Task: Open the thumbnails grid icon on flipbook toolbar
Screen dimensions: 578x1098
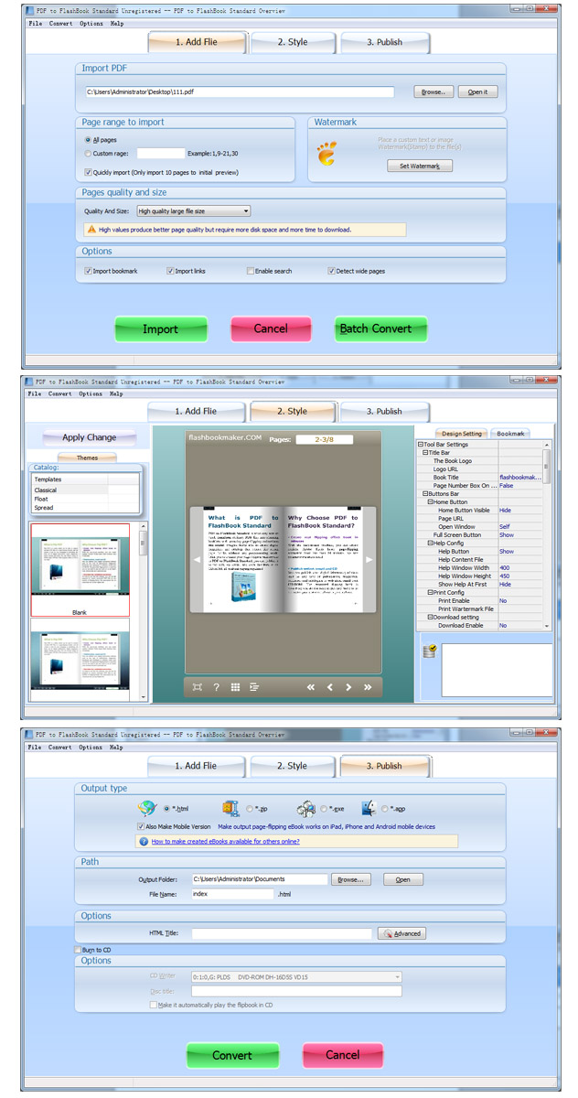Action: [x=235, y=686]
